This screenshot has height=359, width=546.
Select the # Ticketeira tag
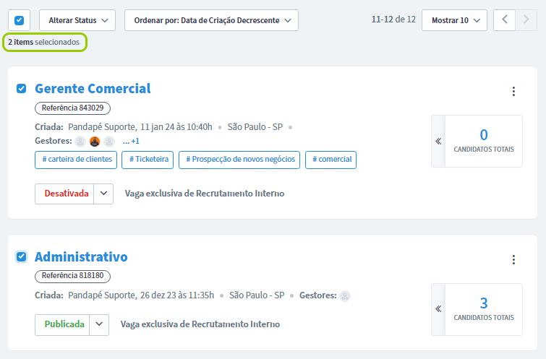[148, 160]
